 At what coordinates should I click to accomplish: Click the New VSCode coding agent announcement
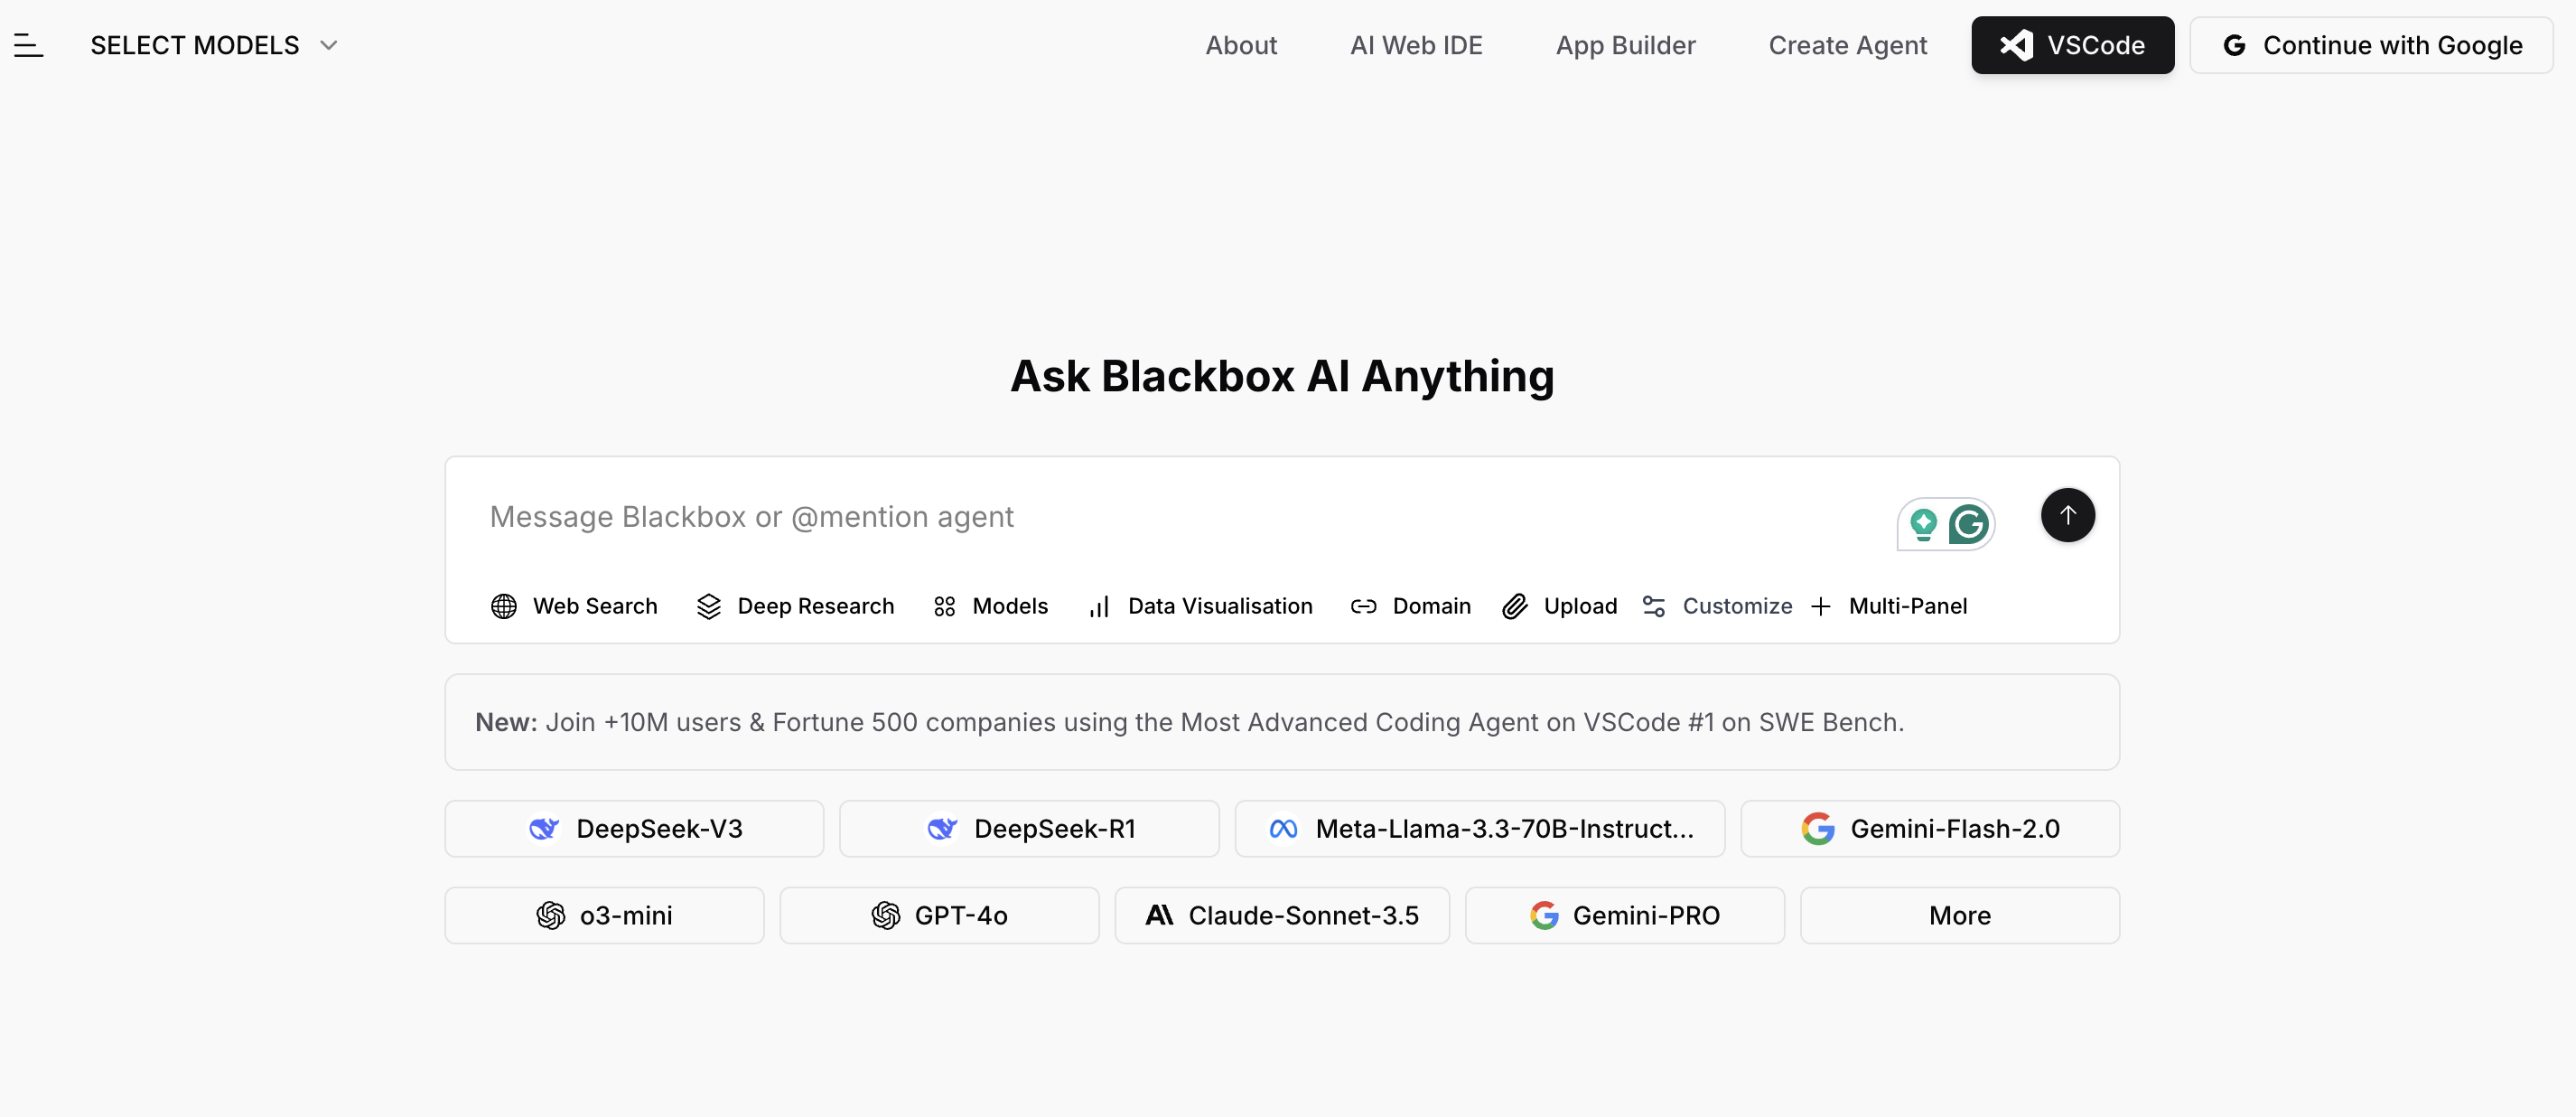point(1282,722)
